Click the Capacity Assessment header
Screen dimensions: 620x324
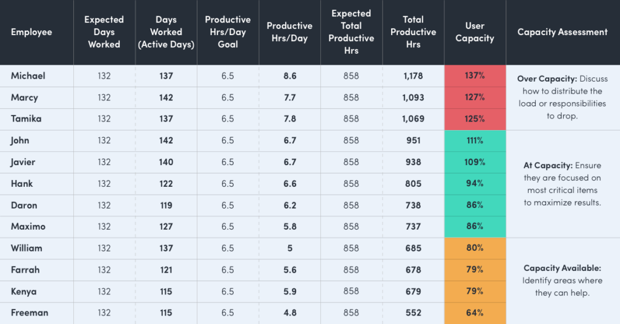pyautogui.click(x=562, y=32)
